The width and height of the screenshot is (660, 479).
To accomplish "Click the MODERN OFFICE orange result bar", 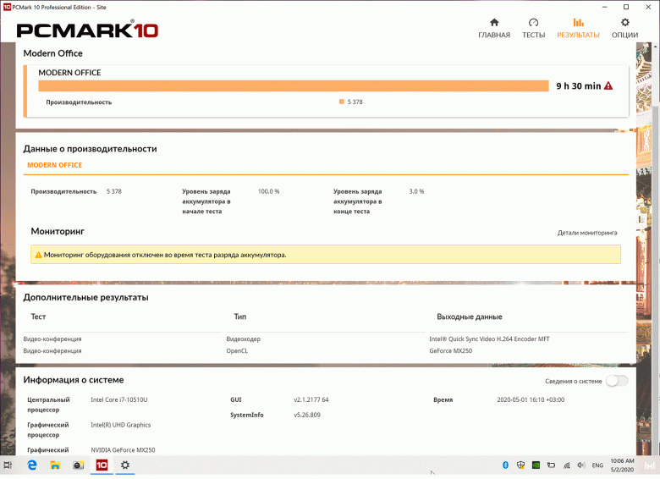I will [294, 85].
